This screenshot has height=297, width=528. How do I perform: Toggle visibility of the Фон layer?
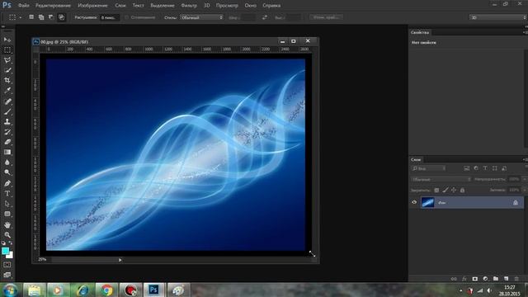[414, 202]
